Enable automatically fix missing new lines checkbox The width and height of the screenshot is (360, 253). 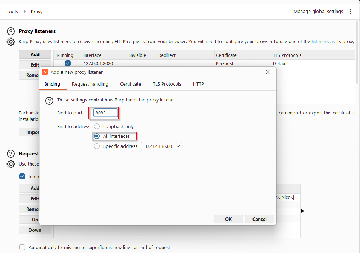(x=22, y=247)
